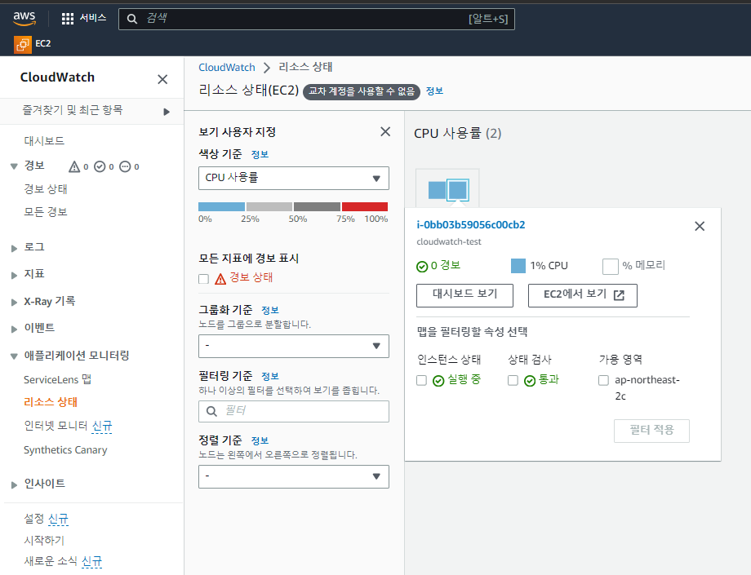Click the EC2 service icon shortcut
The height and width of the screenshot is (575, 751).
22,44
